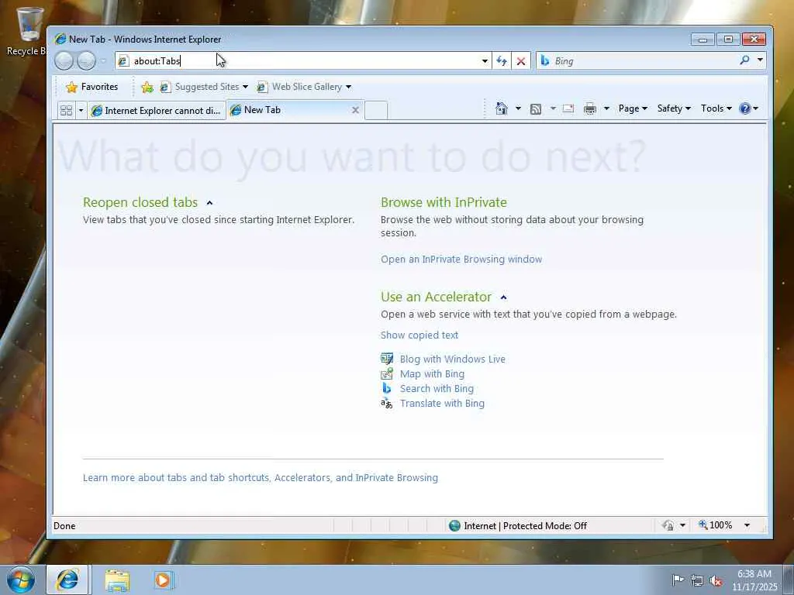Click the Add to Favorites Bar star icon
Viewport: 794px width, 595px height.
coord(147,87)
